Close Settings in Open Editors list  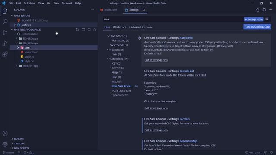tap(16, 25)
